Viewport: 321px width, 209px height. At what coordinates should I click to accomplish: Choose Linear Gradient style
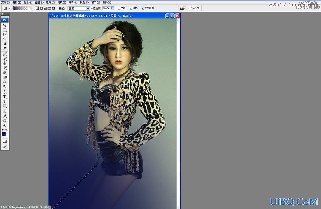click(37, 8)
